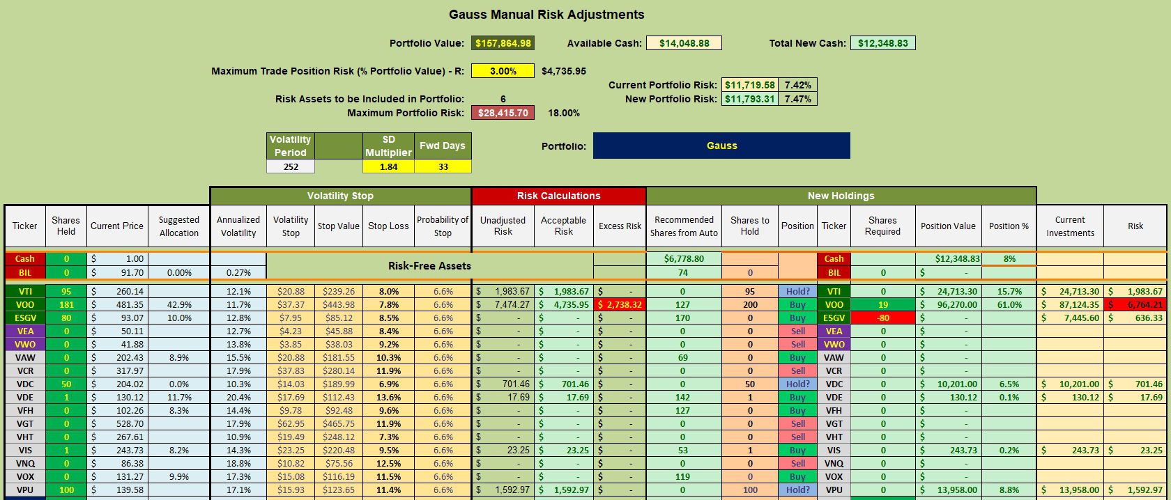Image resolution: width=1171 pixels, height=500 pixels.
Task: Select the risk assets count 6
Action: click(x=503, y=99)
